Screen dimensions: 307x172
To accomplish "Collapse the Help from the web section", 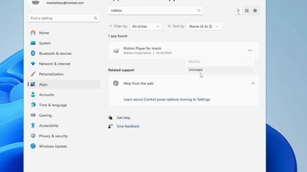I will point(253,84).
